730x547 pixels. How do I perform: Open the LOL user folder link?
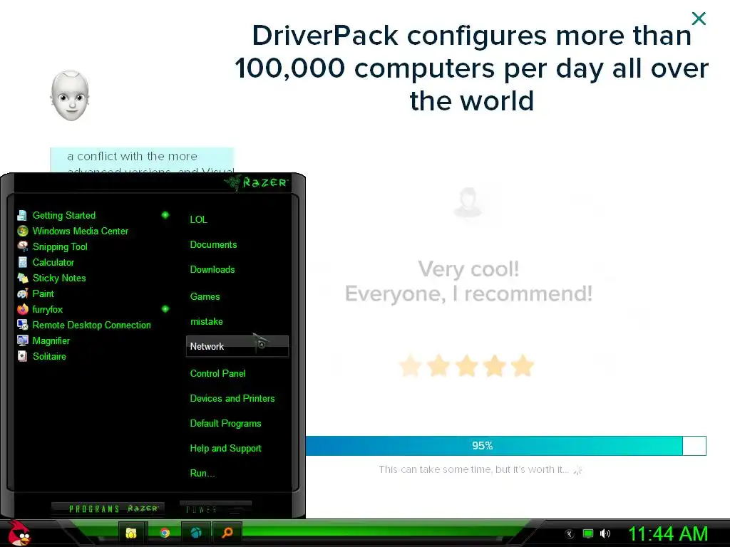tap(198, 219)
